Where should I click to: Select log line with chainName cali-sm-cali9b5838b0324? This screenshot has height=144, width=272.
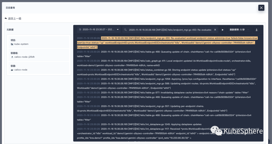[x=164, y=117]
